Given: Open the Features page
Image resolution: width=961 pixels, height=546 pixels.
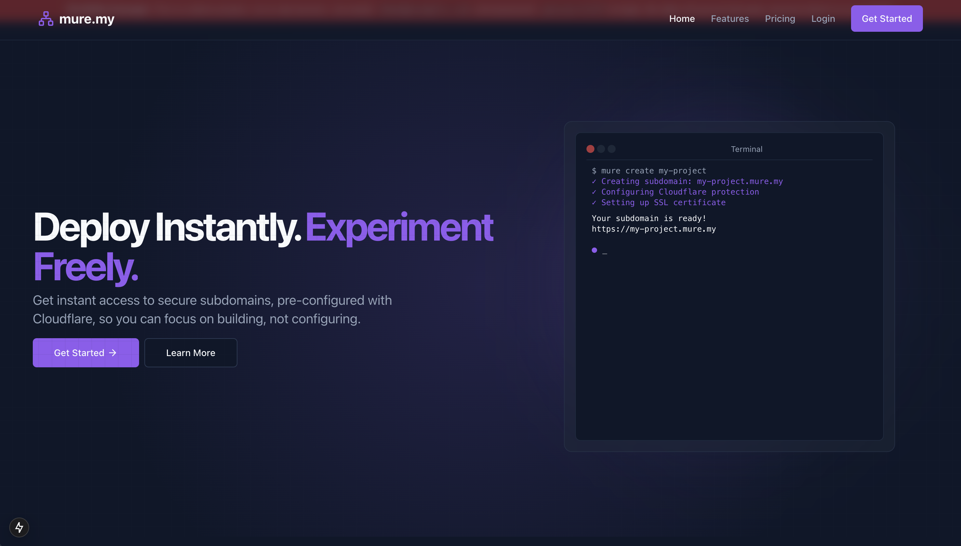Looking at the screenshot, I should coord(730,19).
